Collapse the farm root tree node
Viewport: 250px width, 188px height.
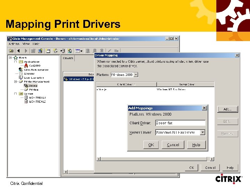coord(10,57)
